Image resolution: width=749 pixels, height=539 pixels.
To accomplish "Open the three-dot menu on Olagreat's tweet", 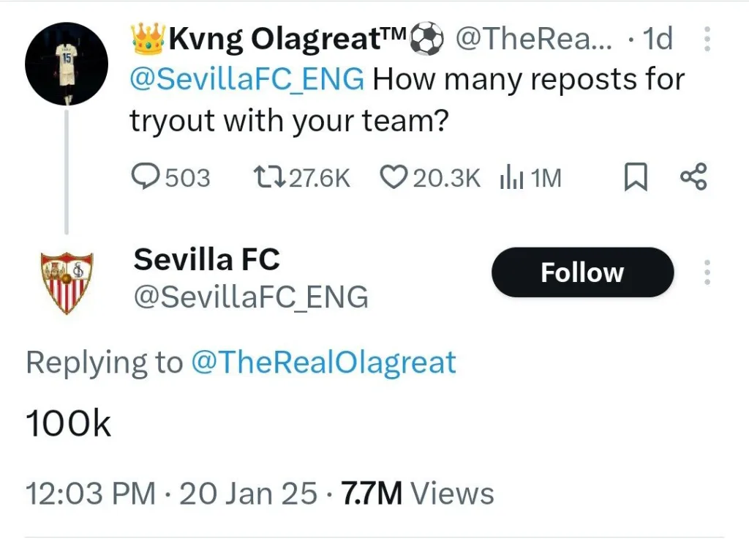I will pos(707,40).
